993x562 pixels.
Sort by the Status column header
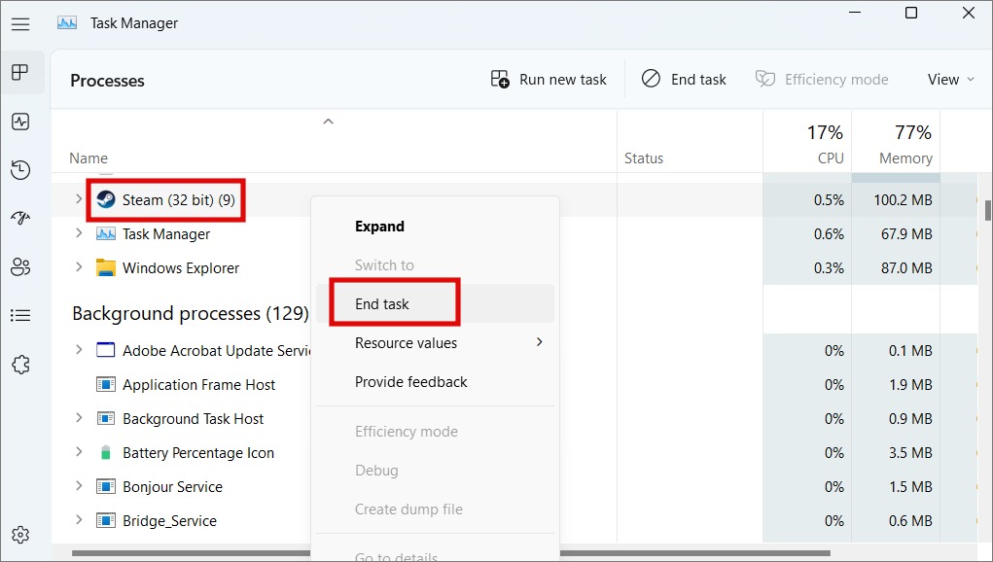point(644,158)
